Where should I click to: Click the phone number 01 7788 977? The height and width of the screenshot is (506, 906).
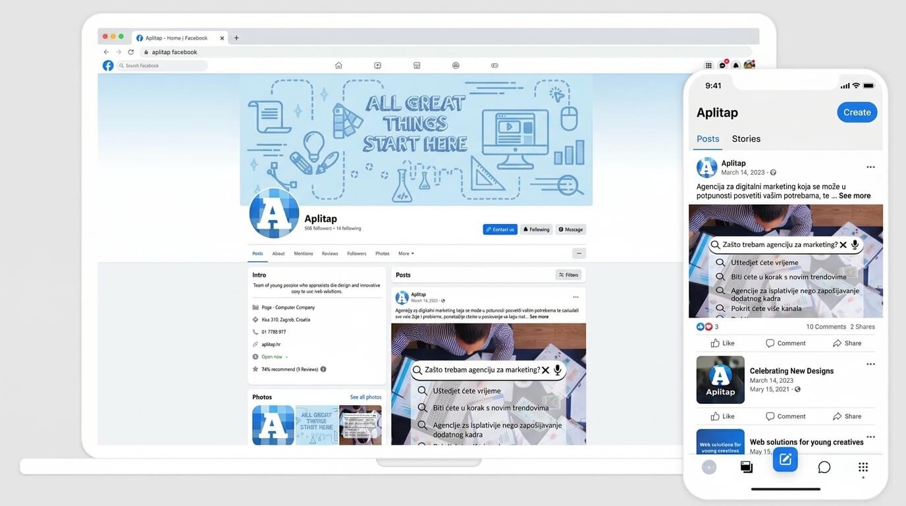coord(274,332)
